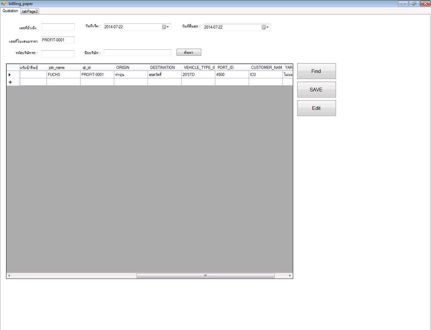The image size is (431, 330).
Task: Select the new row asterisk header
Action: pyautogui.click(x=13, y=82)
